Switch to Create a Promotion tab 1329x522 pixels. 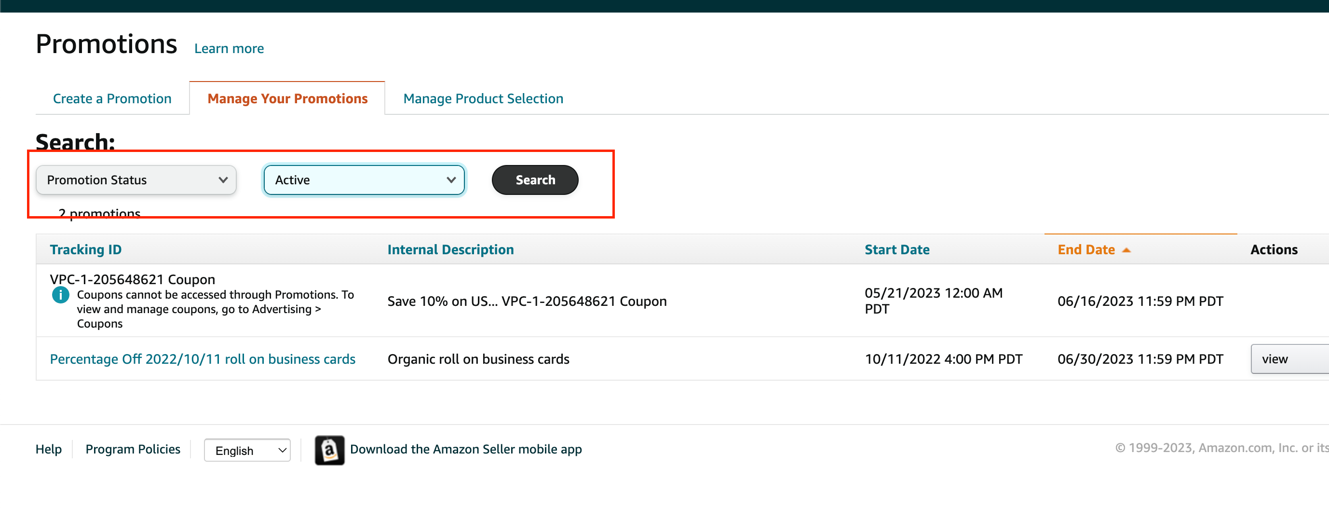(x=112, y=98)
